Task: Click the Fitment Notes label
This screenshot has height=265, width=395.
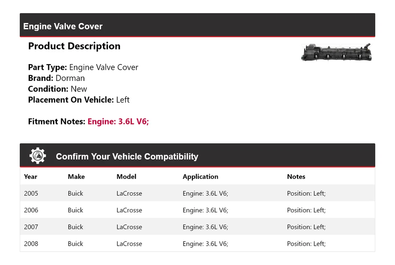Action: [56, 122]
